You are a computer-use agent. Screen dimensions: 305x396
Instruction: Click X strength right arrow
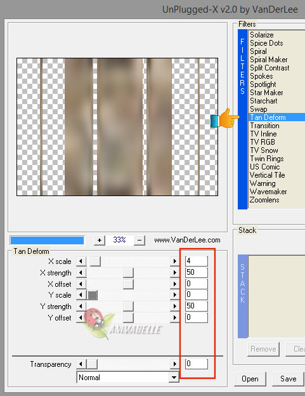click(x=174, y=272)
